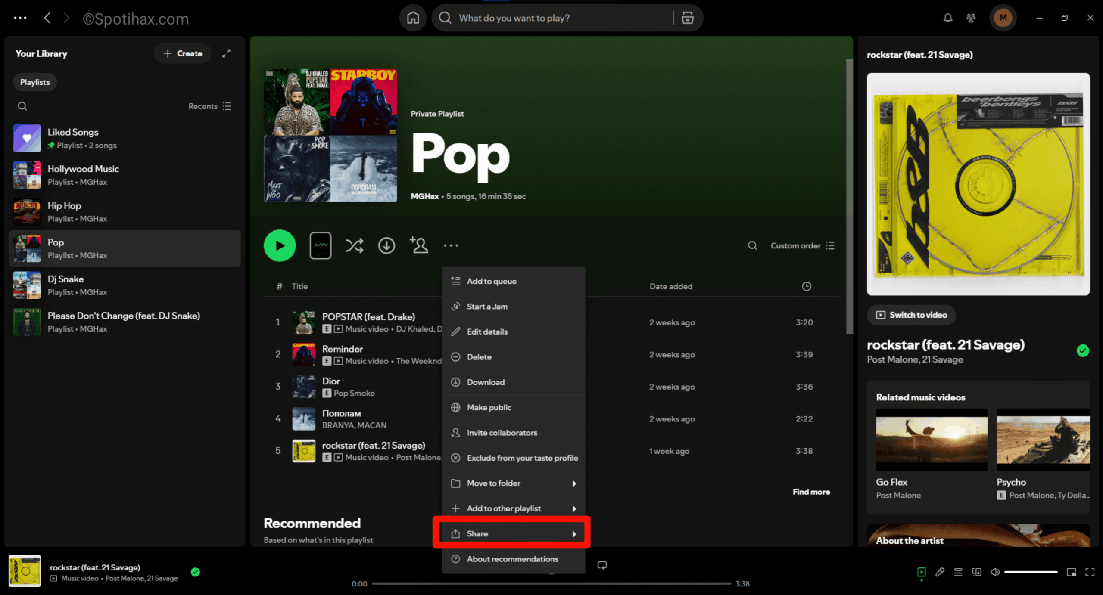Viewport: 1103px width, 595px height.
Task: Click the main content vertical scrollbar
Action: point(849,196)
